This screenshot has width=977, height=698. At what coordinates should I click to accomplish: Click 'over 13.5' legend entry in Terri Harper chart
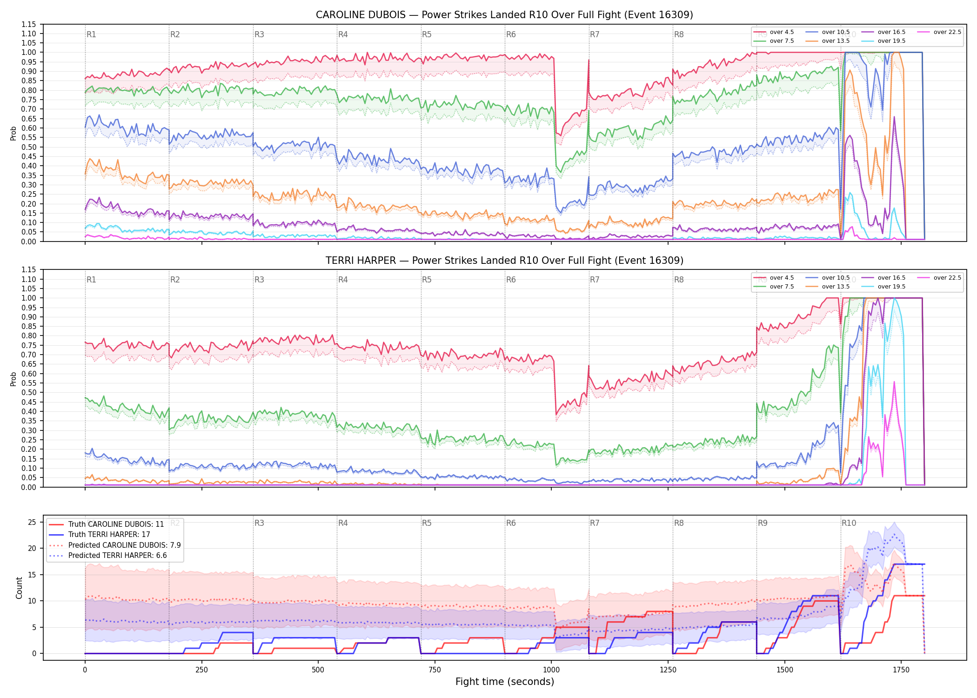[828, 287]
